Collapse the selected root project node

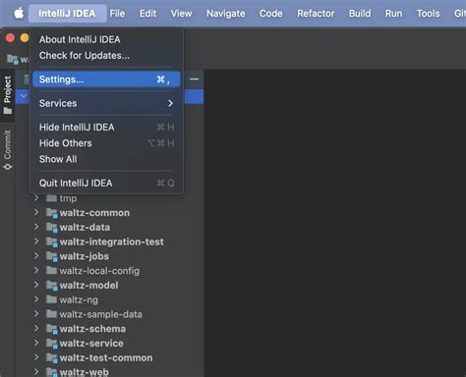(x=24, y=96)
